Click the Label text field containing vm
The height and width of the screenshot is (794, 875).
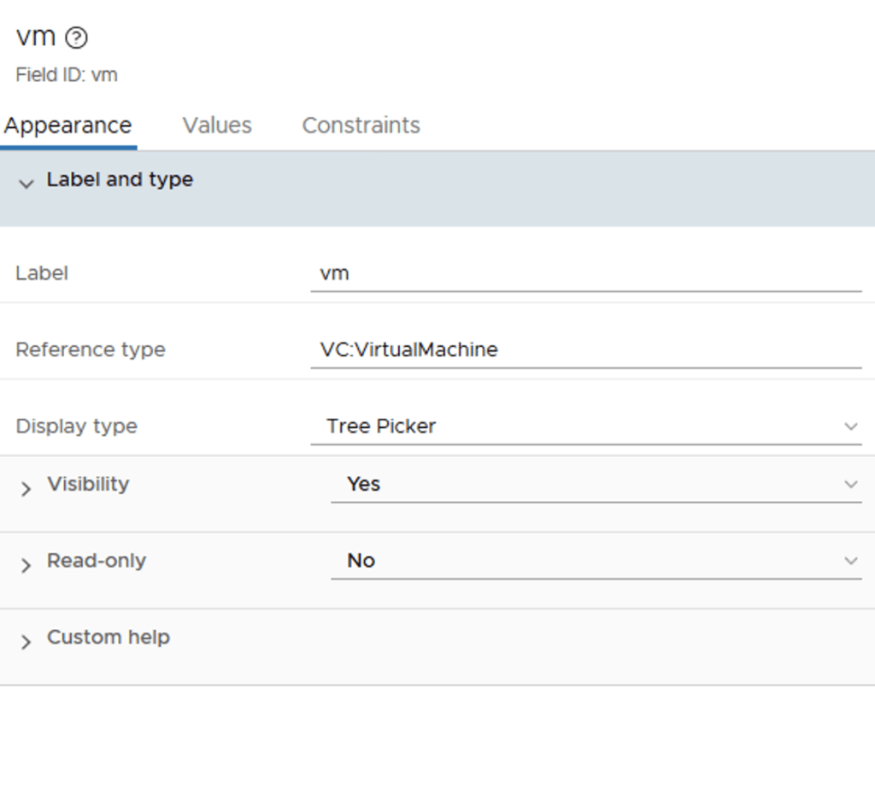click(585, 273)
